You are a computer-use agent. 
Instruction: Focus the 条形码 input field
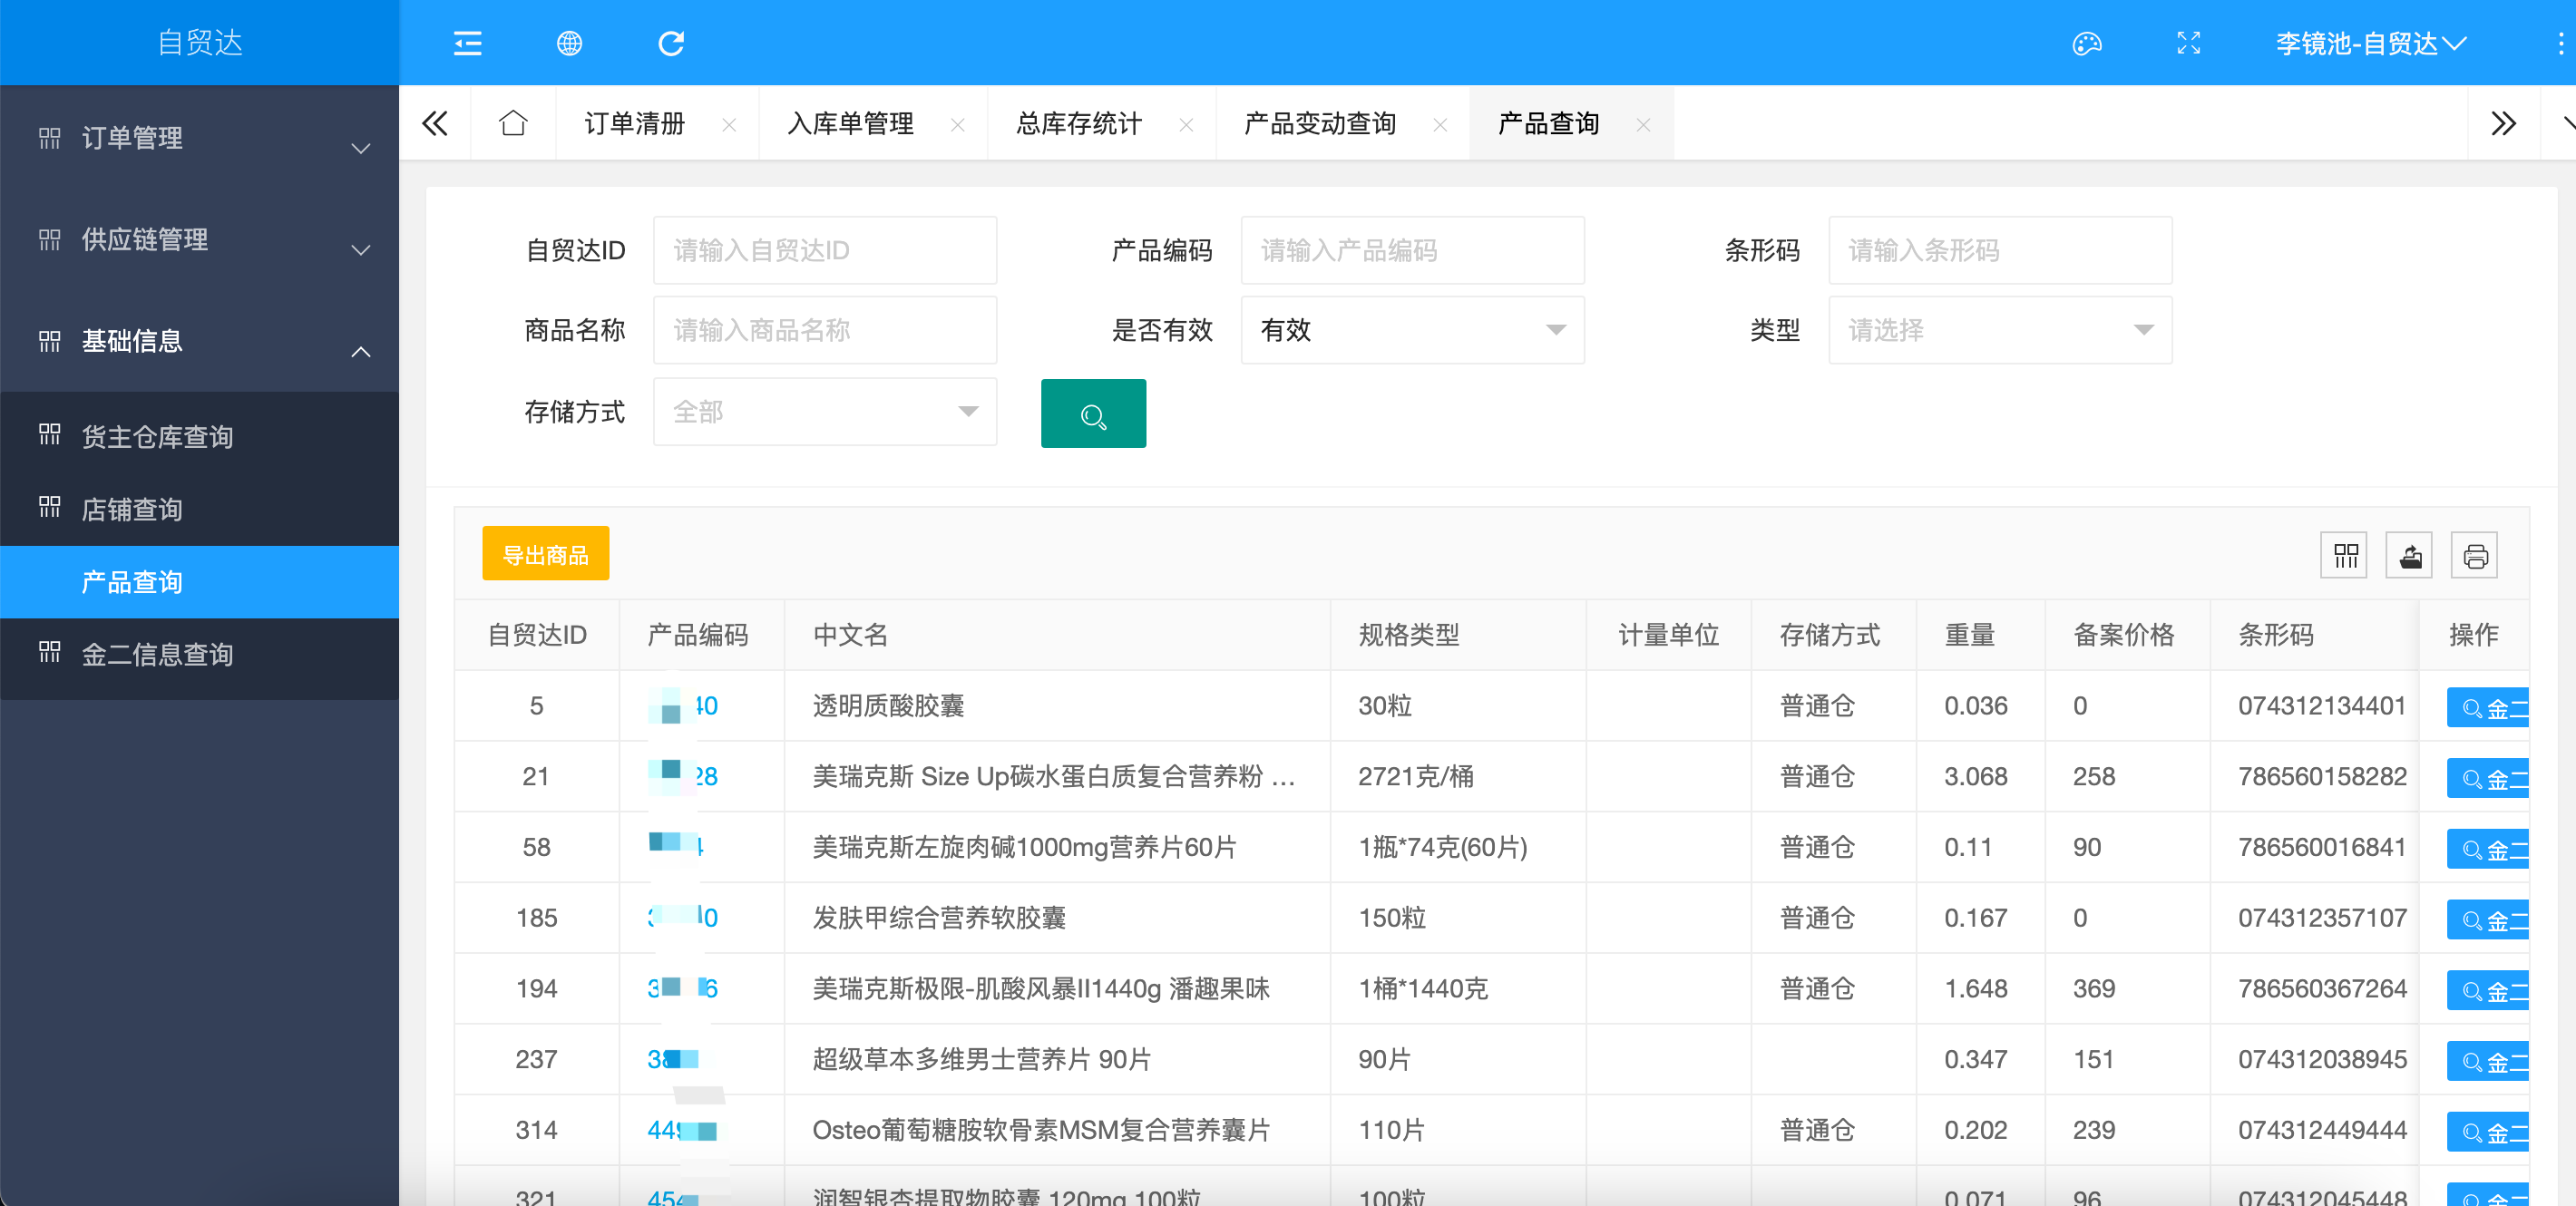point(2000,250)
